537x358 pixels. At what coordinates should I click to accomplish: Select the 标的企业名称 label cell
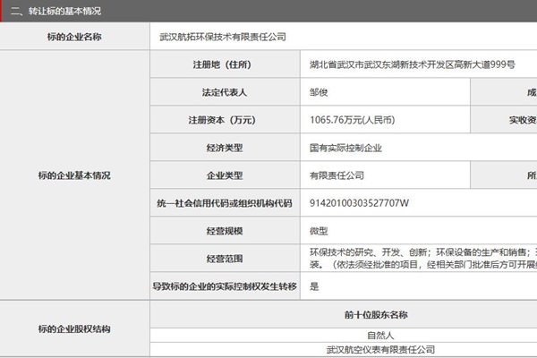click(x=74, y=38)
